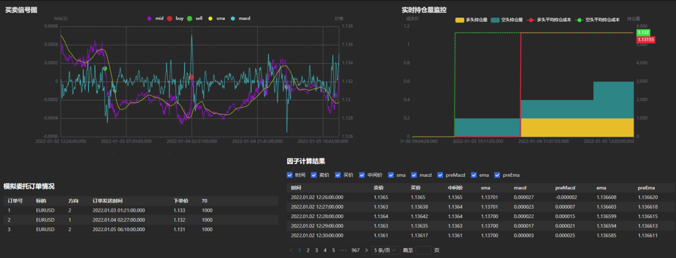Click the yellow 多头持仓量 bar area
This screenshot has width=676, height=258.
[577, 127]
